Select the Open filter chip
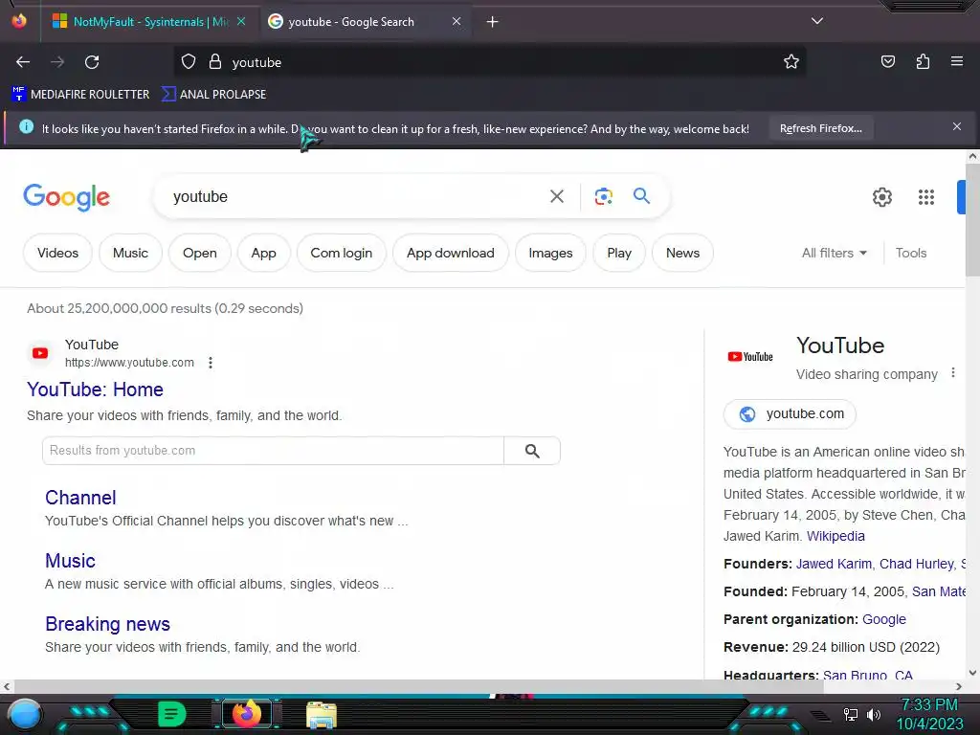This screenshot has height=735, width=980. (199, 253)
